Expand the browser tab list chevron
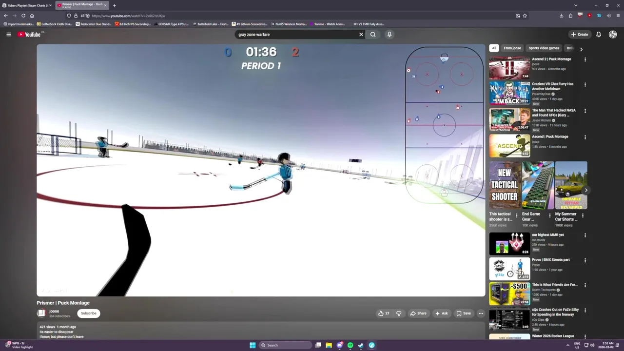Image resolution: width=624 pixels, height=351 pixels. click(576, 5)
